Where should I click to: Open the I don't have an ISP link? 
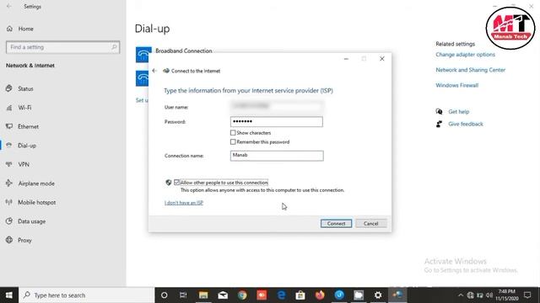[x=184, y=203]
